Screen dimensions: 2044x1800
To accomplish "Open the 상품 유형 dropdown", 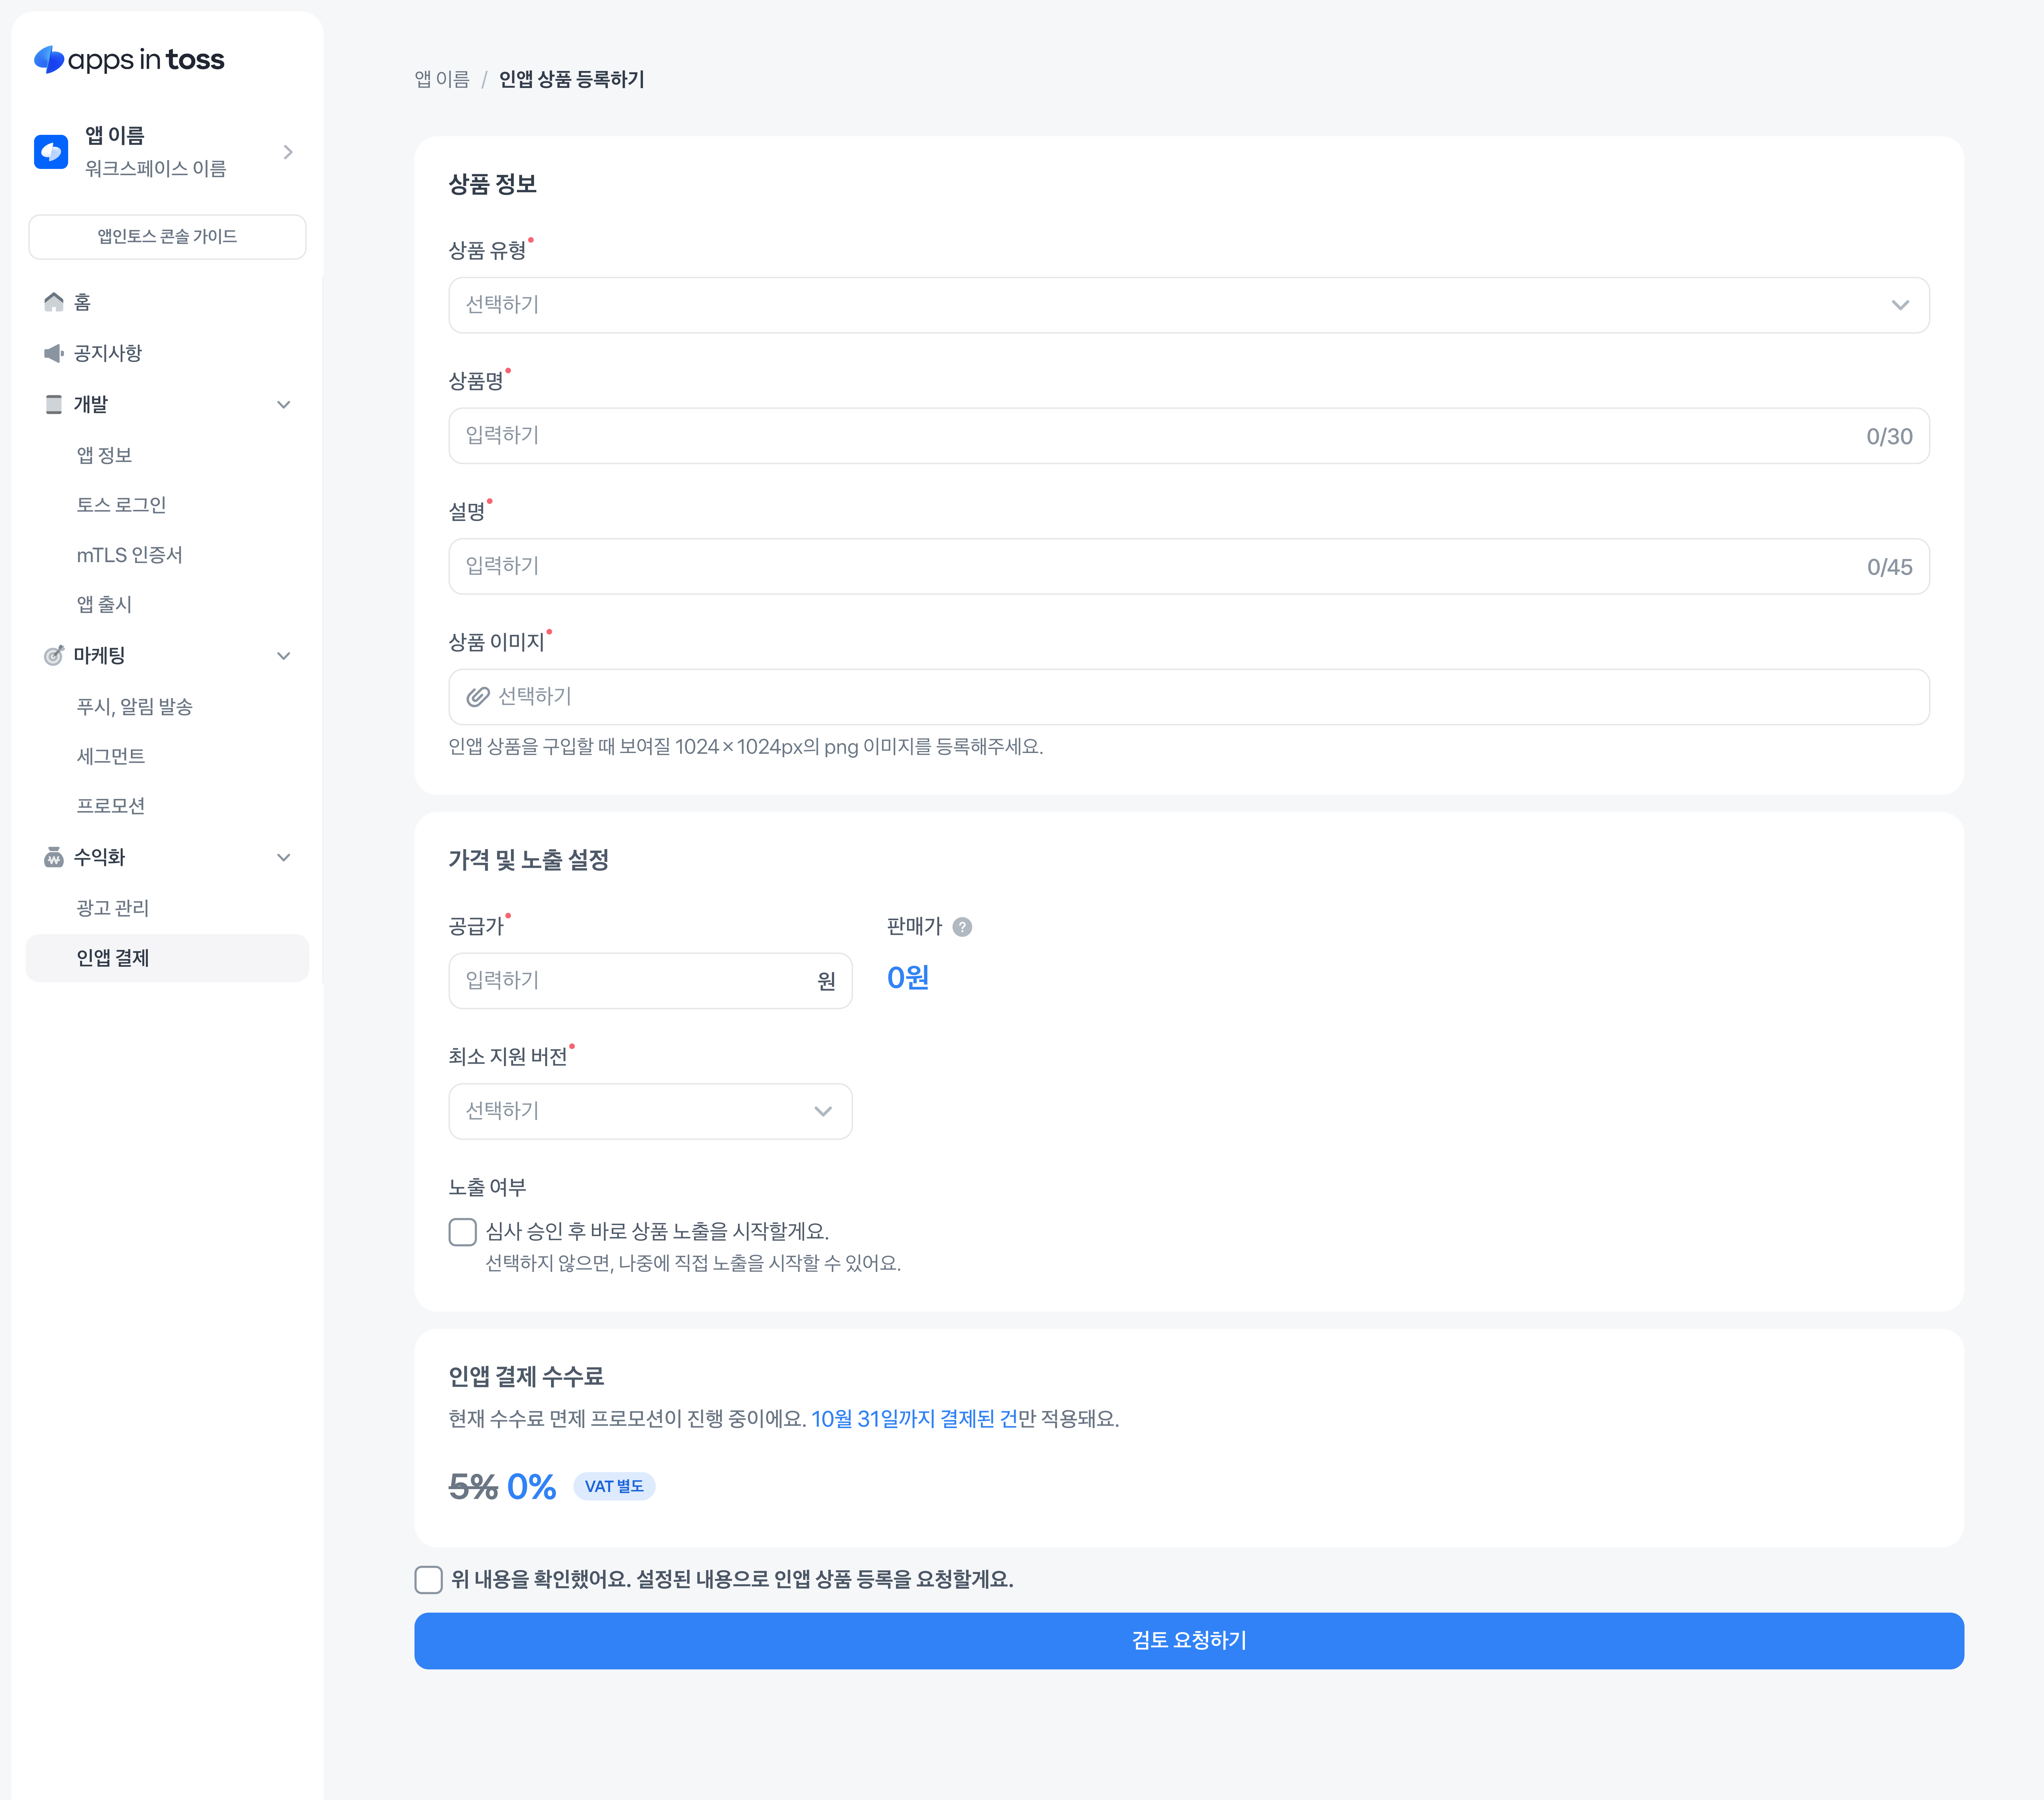I will [1189, 305].
